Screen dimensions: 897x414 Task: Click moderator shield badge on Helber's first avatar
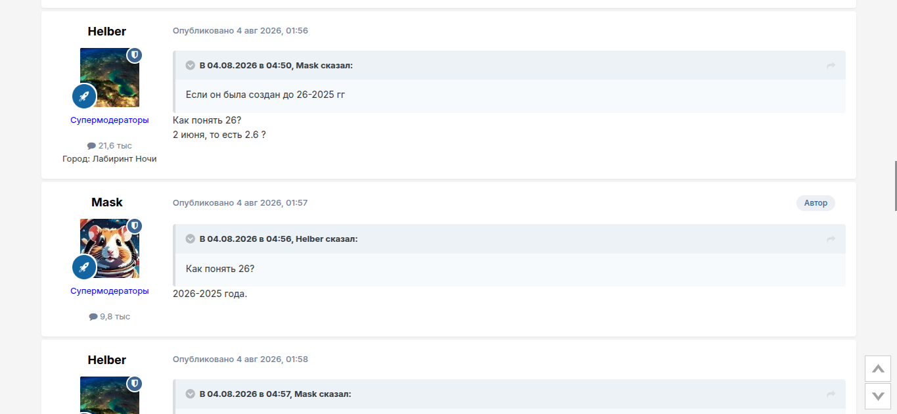pyautogui.click(x=135, y=55)
